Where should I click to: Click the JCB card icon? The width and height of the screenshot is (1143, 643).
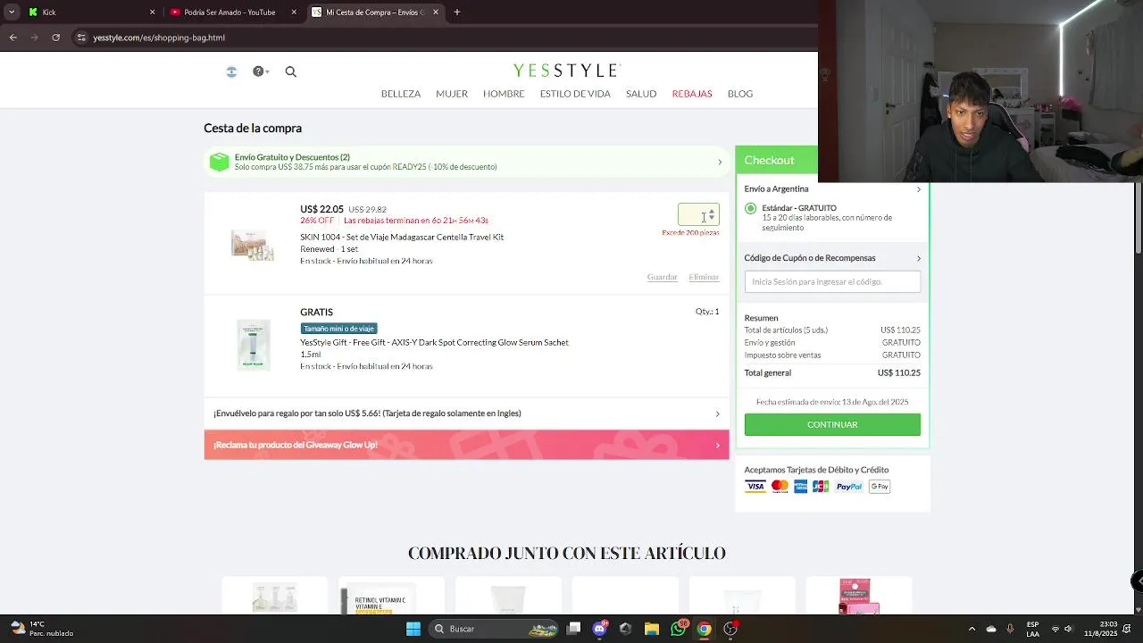pyautogui.click(x=821, y=487)
